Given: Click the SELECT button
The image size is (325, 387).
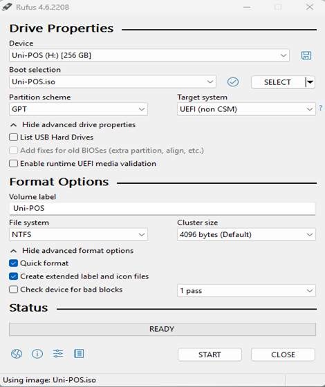Looking at the screenshot, I should point(278,82).
